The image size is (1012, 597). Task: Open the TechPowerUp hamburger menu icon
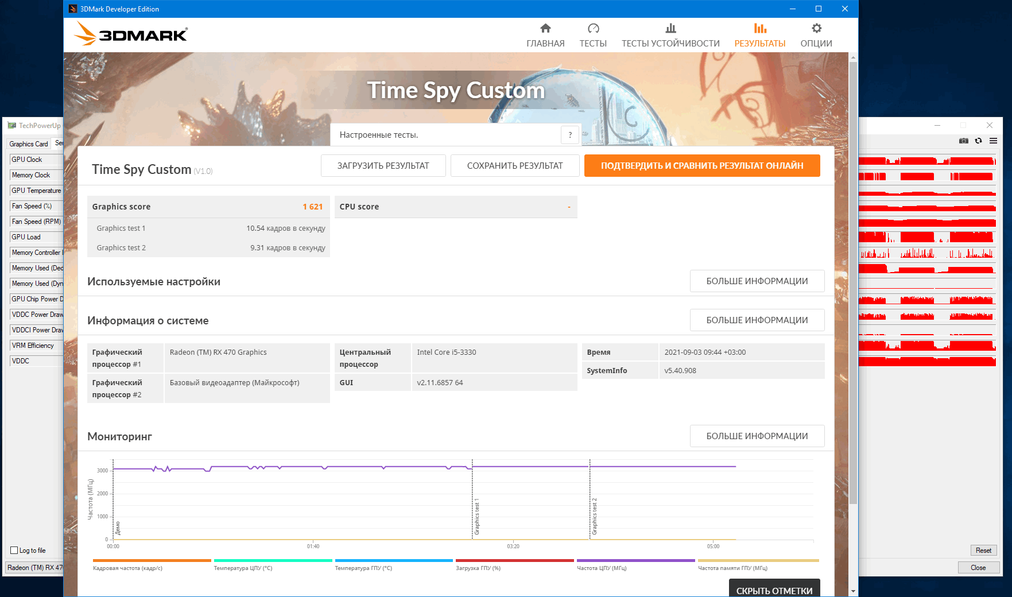[993, 141]
